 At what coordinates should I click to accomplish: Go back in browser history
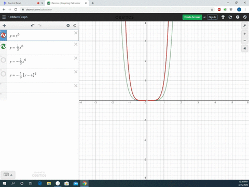coord(4,9)
